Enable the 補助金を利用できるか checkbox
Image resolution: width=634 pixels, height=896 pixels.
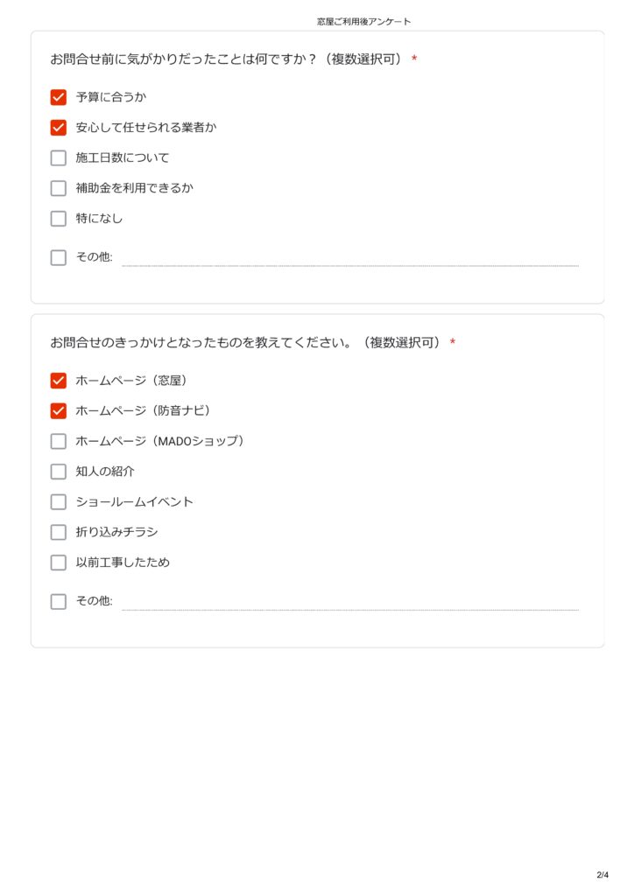(x=59, y=188)
